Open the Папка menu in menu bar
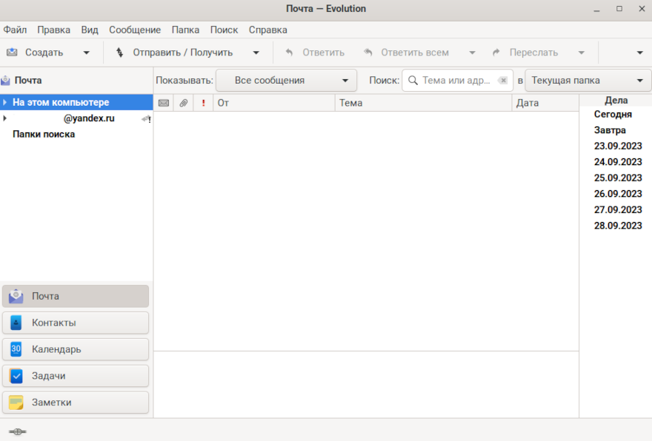This screenshot has height=441, width=652. 185,30
